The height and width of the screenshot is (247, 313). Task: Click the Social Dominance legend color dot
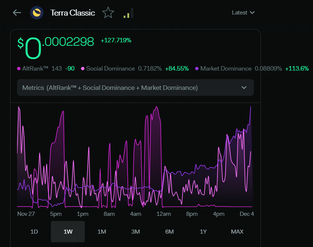[83, 69]
